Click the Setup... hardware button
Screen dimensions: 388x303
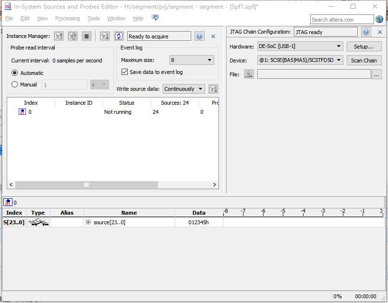pyautogui.click(x=364, y=47)
